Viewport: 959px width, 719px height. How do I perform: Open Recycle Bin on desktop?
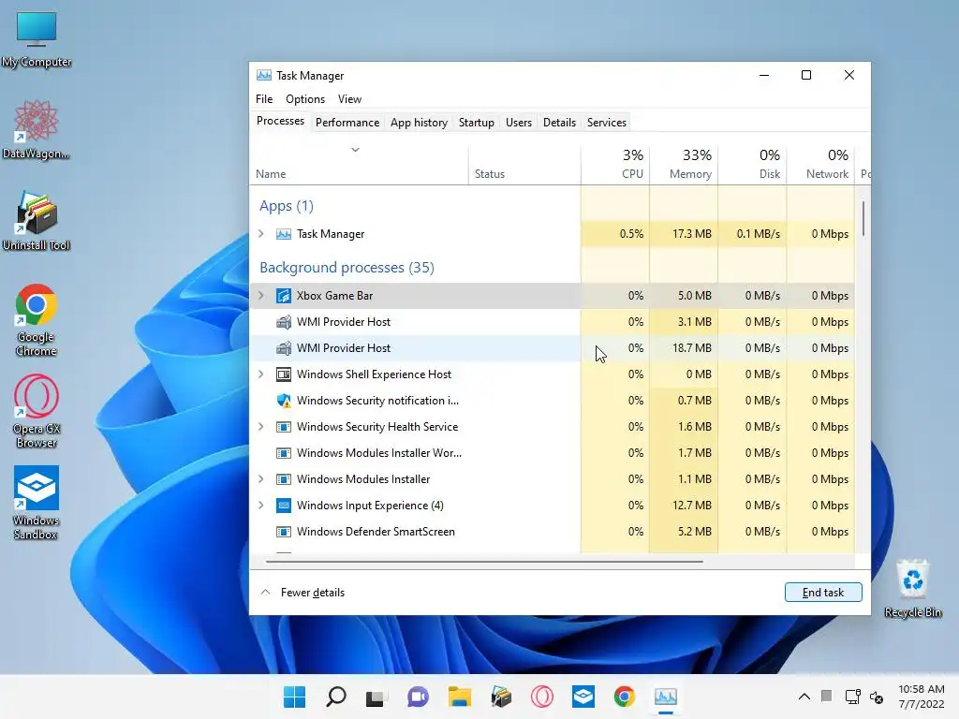pos(912,588)
